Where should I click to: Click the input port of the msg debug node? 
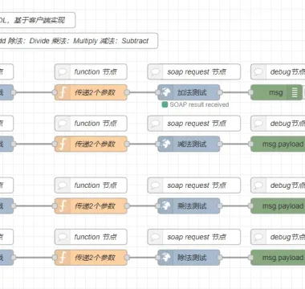tap(250, 92)
